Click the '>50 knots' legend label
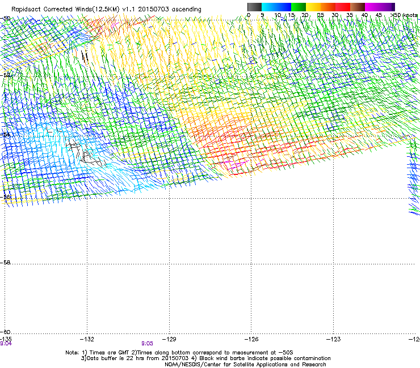The width and height of the screenshot is (420, 368). (404, 15)
